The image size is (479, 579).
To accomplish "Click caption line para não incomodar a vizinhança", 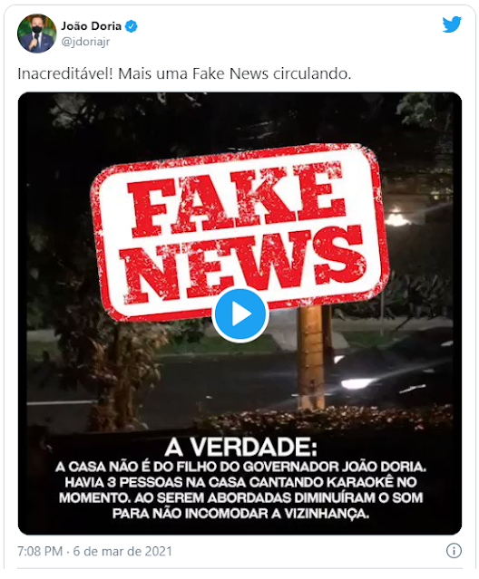I will pyautogui.click(x=240, y=513).
